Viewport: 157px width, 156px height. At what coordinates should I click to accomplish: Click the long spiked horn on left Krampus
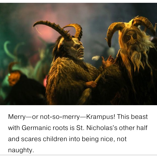52,29
